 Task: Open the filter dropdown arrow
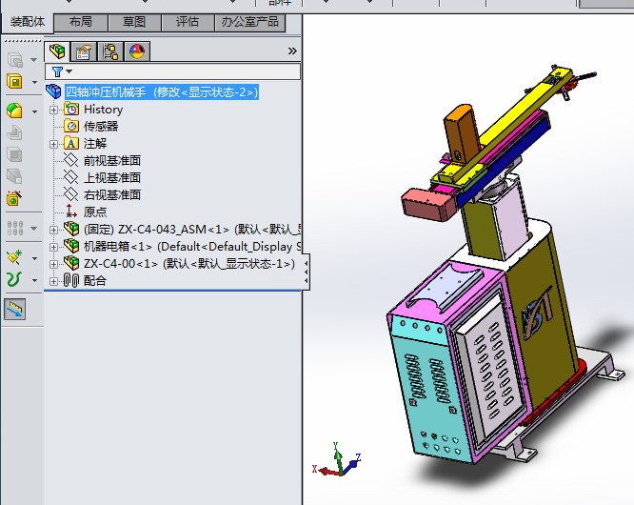tap(69, 71)
